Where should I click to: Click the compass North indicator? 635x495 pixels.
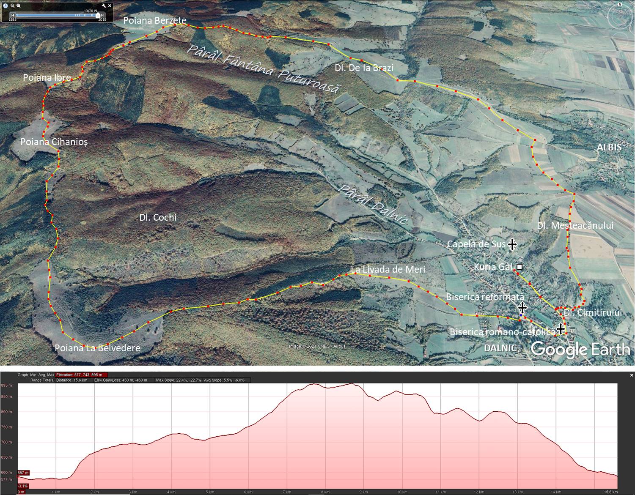(620, 4)
